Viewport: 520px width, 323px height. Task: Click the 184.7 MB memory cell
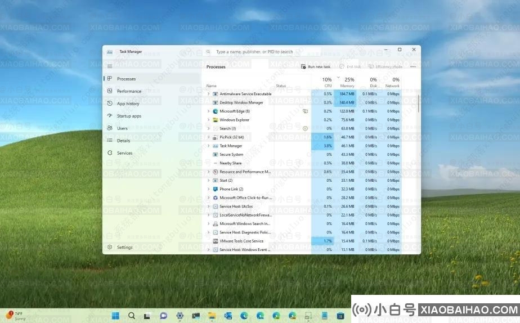click(345, 94)
